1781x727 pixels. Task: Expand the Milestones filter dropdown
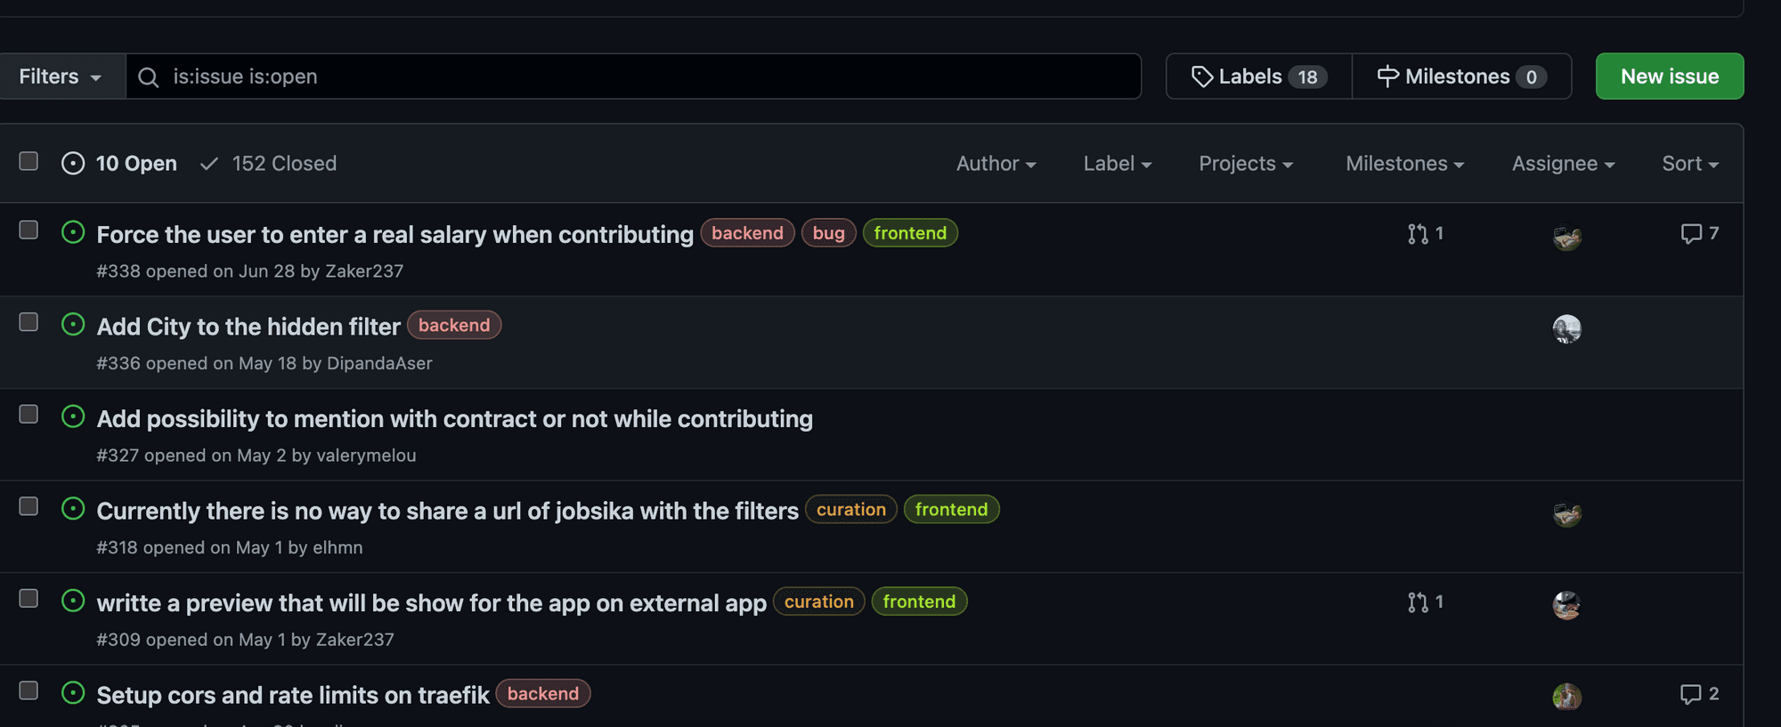(1405, 164)
